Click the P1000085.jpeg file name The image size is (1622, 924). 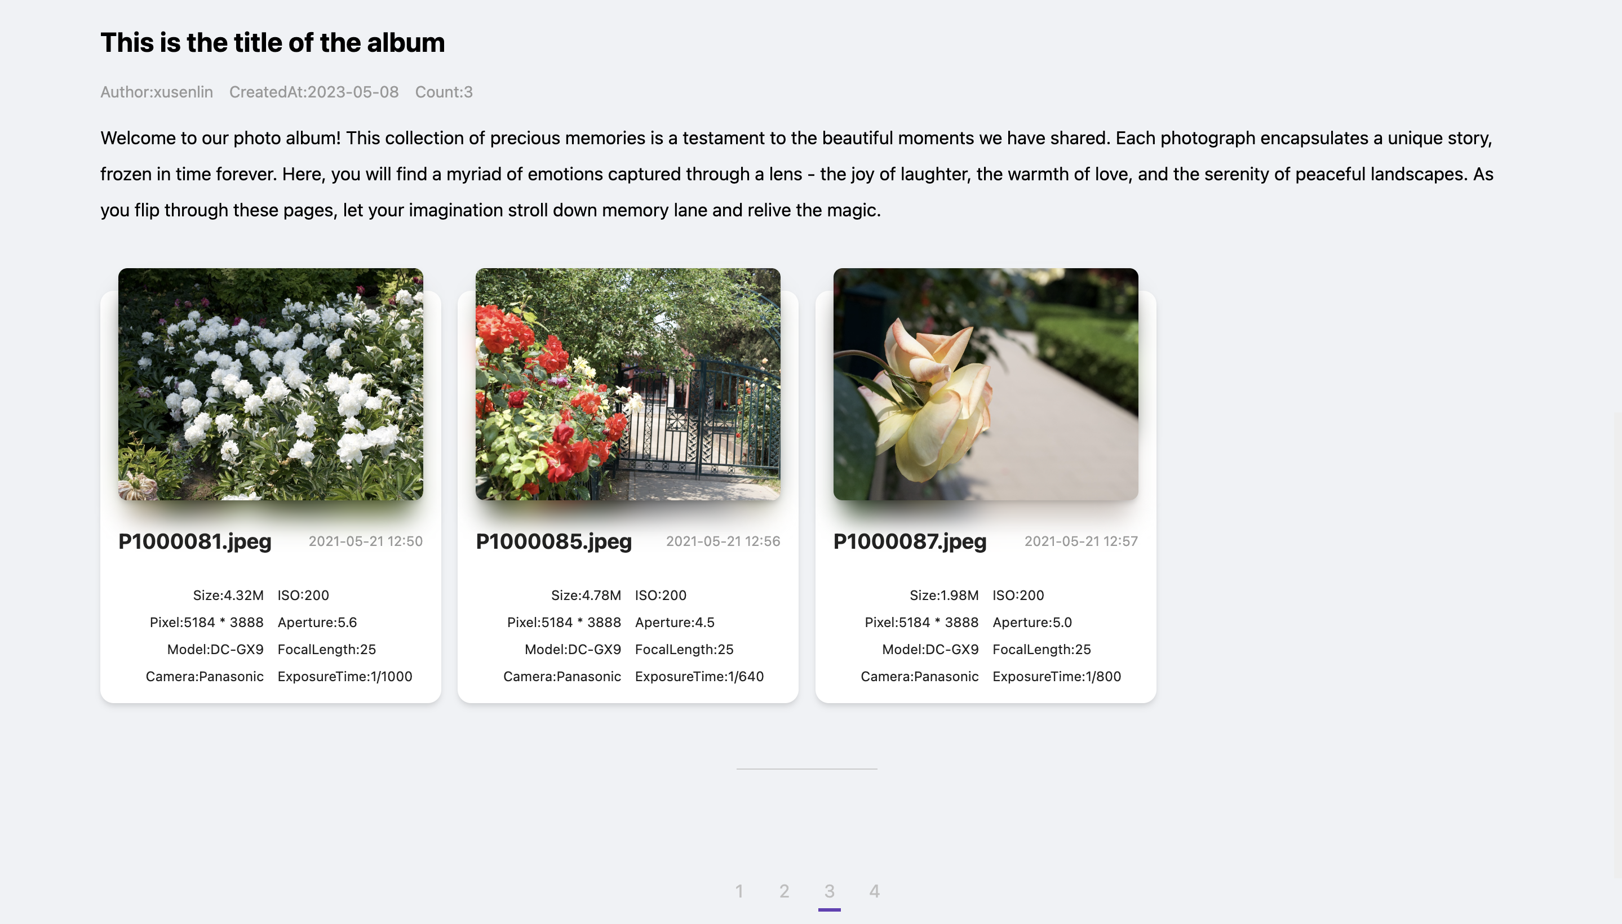pos(553,541)
